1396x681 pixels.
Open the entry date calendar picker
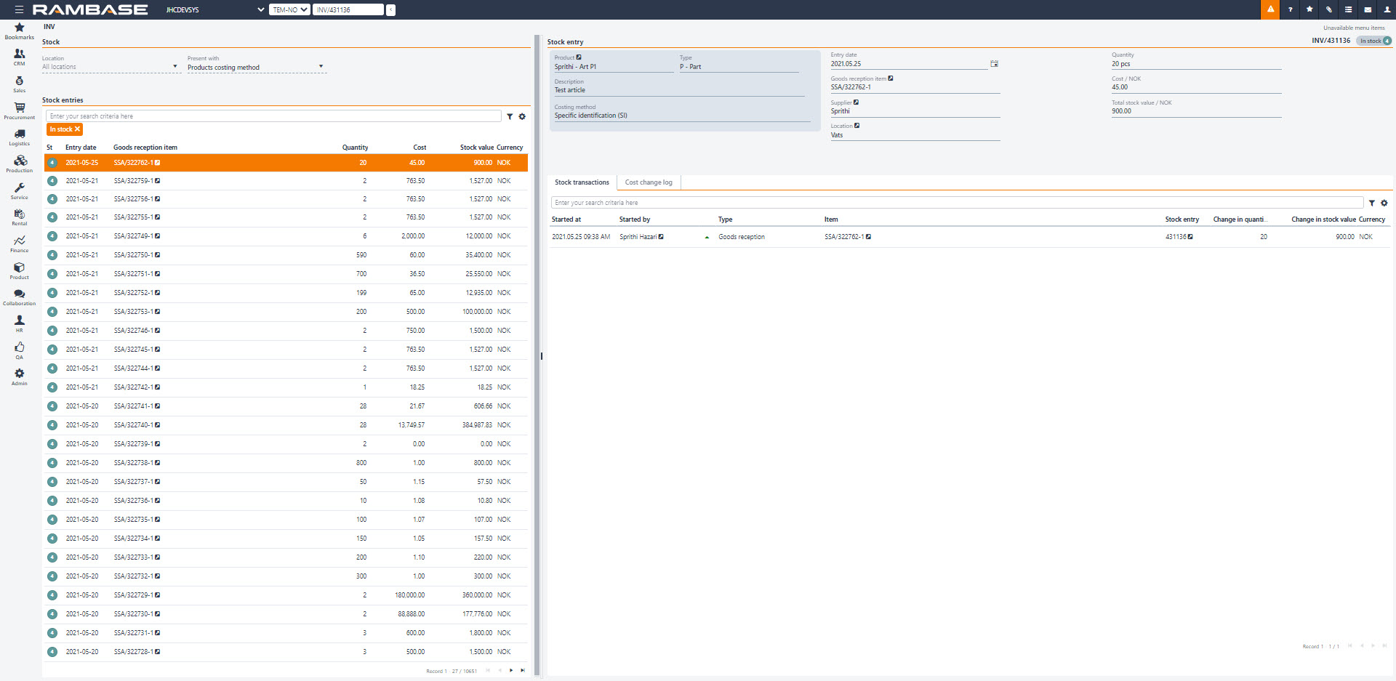(x=994, y=64)
